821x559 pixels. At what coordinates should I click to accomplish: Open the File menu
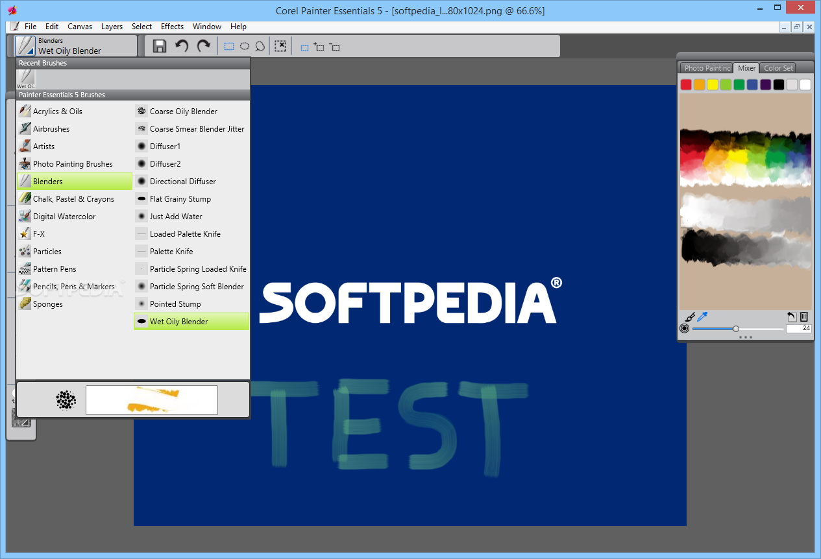click(31, 27)
